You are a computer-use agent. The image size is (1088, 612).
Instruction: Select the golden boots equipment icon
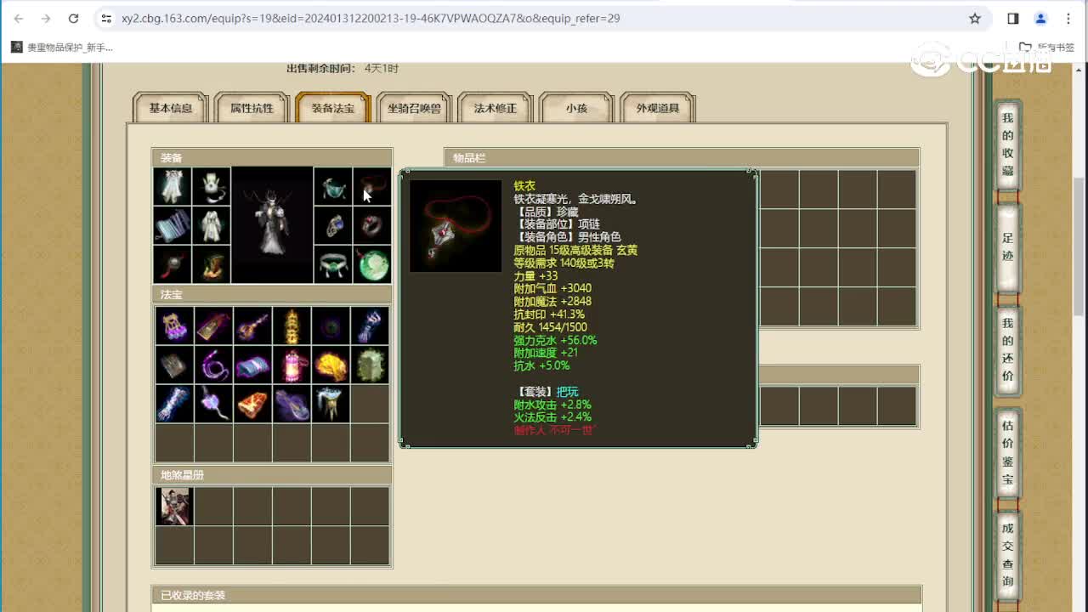212,264
